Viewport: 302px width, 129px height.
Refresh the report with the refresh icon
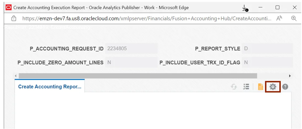[x=234, y=87]
